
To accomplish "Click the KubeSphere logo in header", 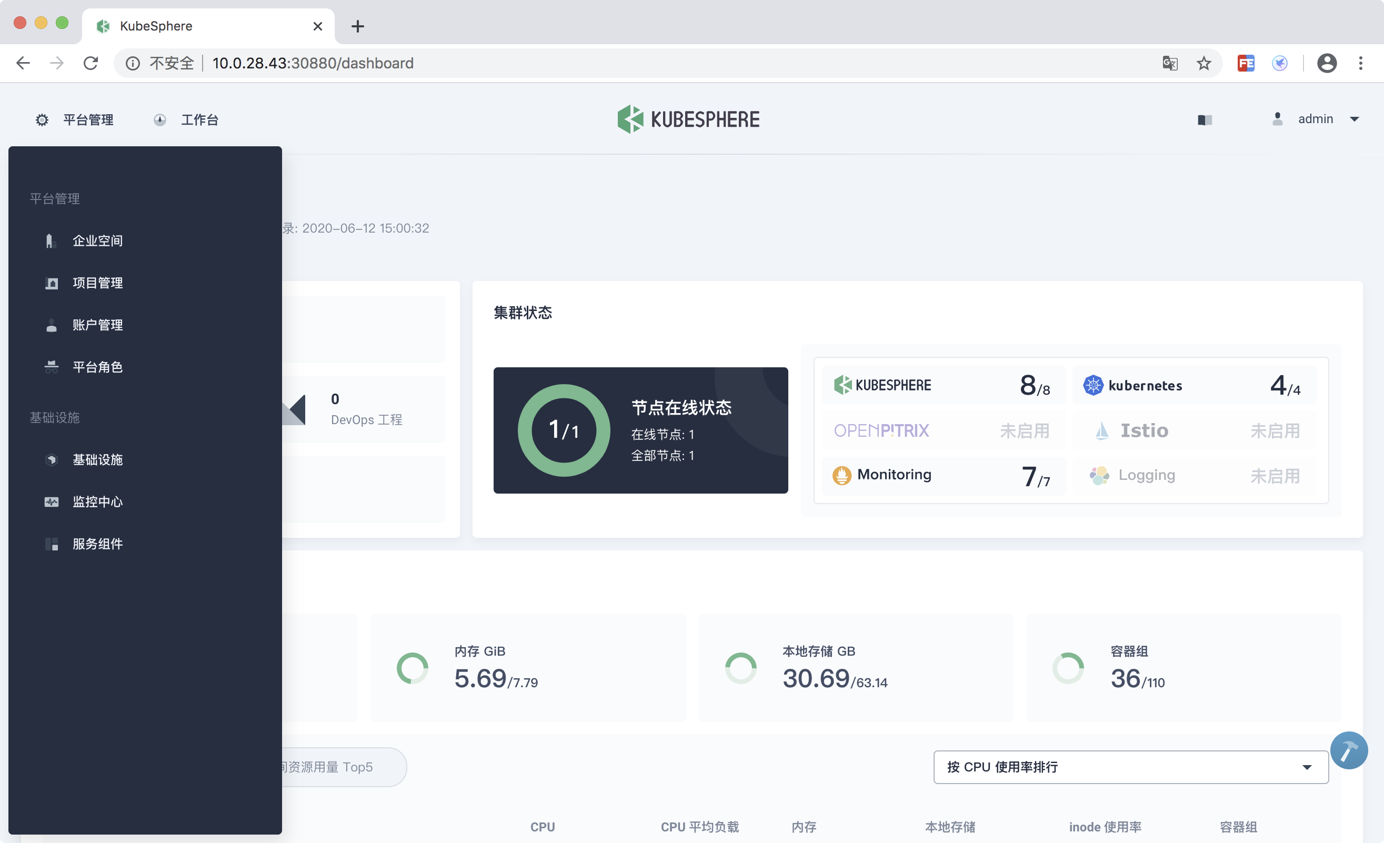I will 688,119.
